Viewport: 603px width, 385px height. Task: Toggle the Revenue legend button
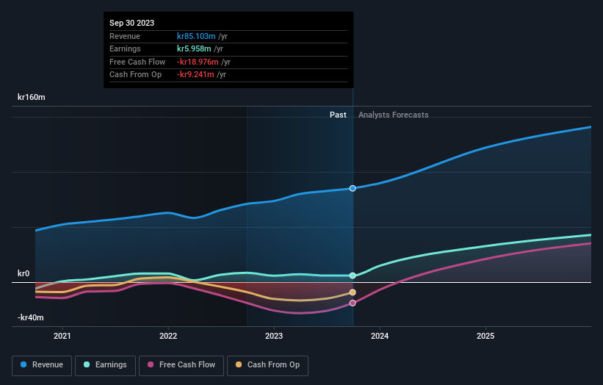tap(42, 365)
